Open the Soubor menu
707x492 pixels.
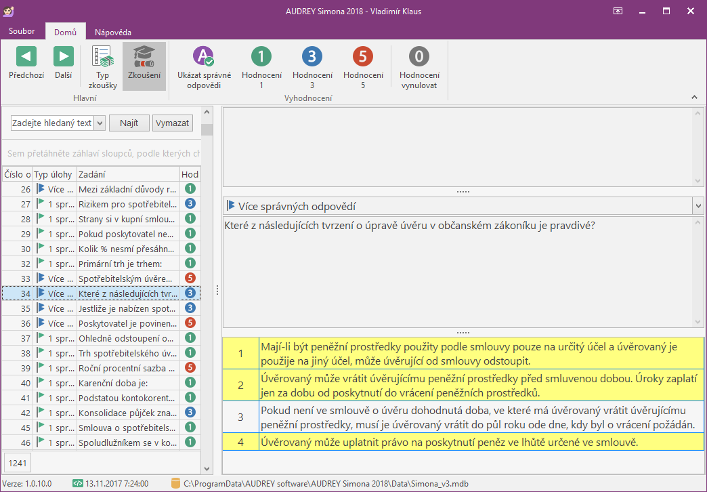pyautogui.click(x=22, y=31)
